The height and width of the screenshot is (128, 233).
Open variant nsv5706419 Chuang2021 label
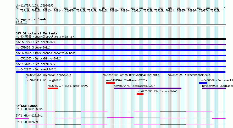click(x=43, y=80)
